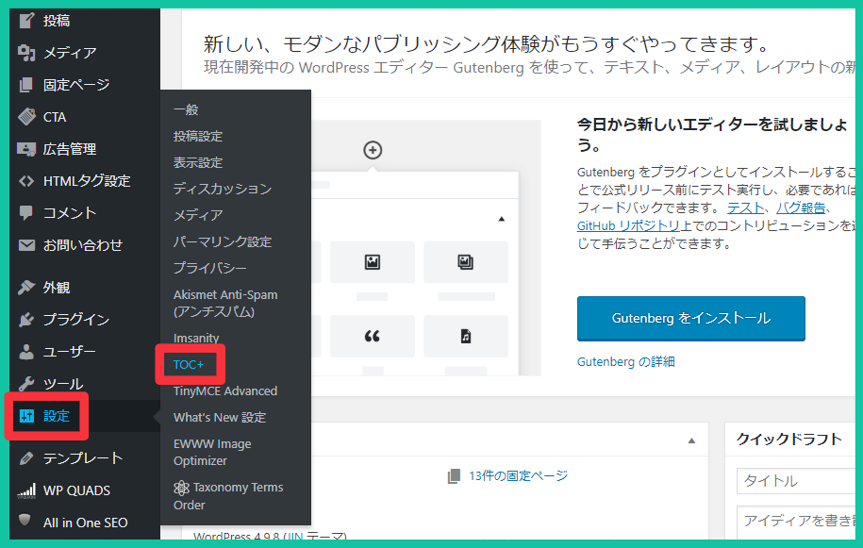Open the CTA menu item
The height and width of the screenshot is (548, 863).
pyautogui.click(x=55, y=117)
